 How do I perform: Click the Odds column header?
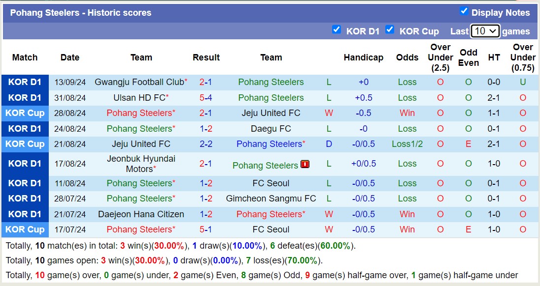pos(407,57)
